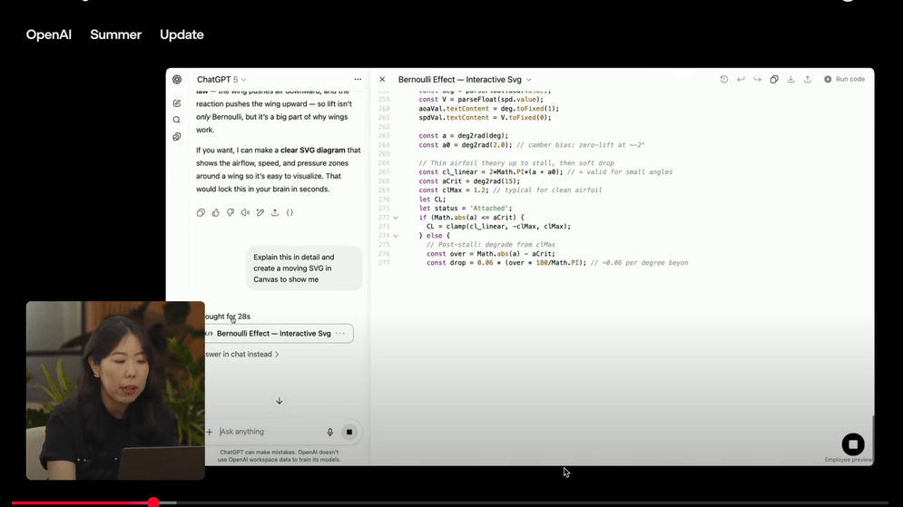Open the ChatGPT 5 model selector dropdown
The width and height of the screenshot is (903, 507).
(221, 80)
